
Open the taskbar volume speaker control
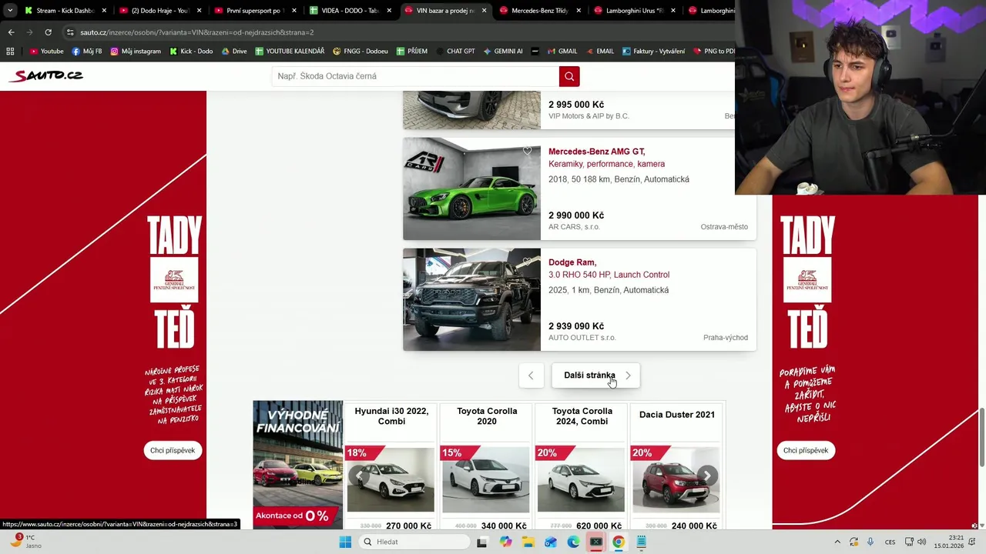click(x=921, y=542)
